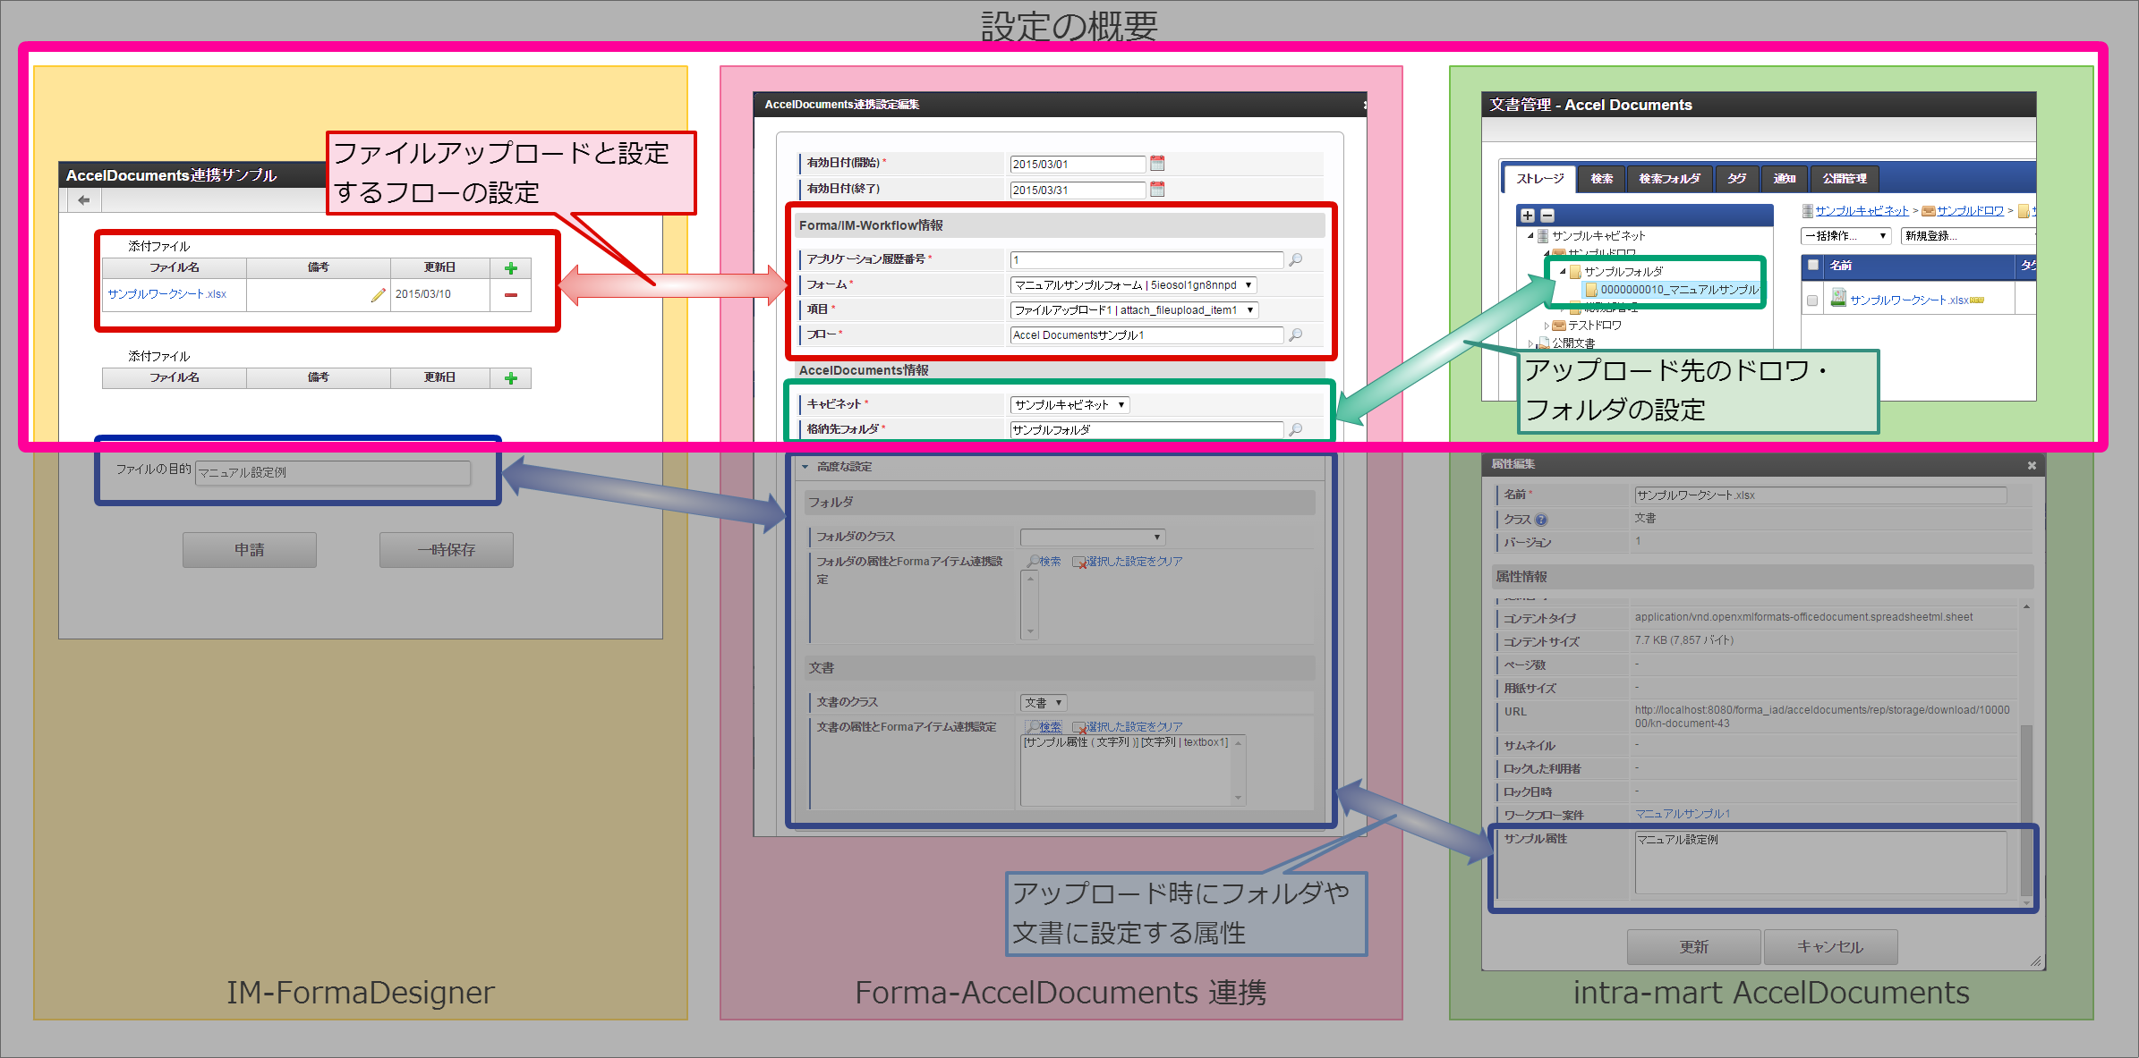This screenshot has height=1058, width=2139.
Task: Open the 一括操作 dropdown
Action: (x=1845, y=235)
